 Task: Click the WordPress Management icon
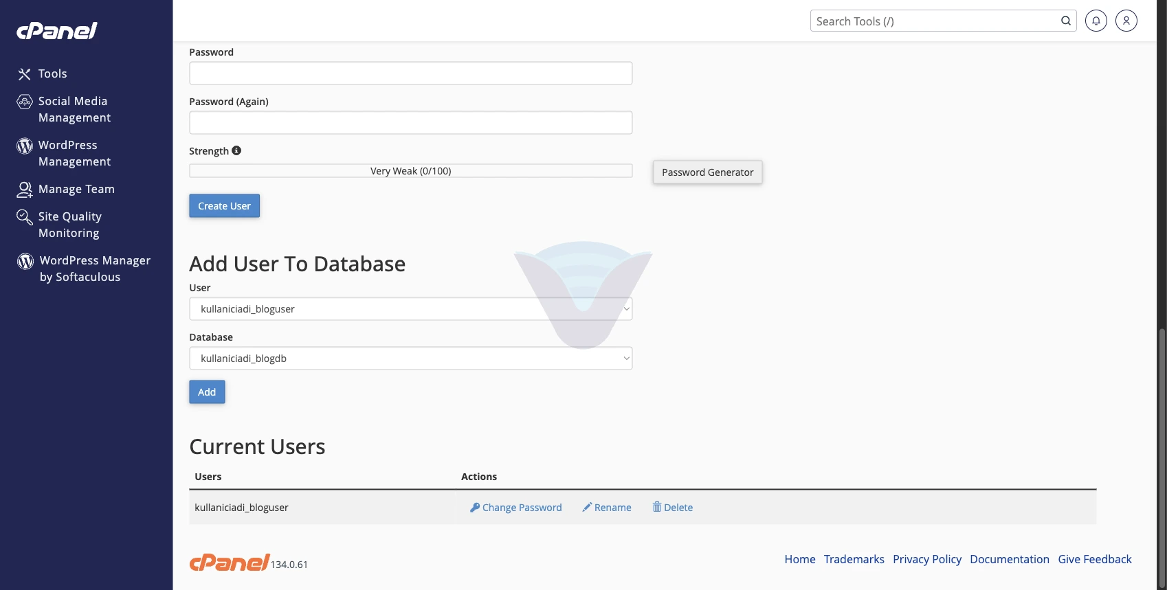[x=25, y=146]
